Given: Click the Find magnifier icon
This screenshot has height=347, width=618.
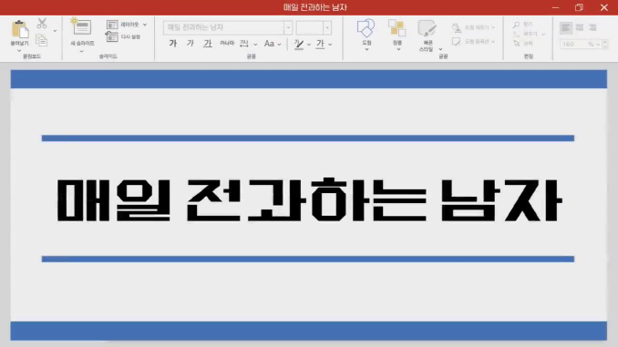Looking at the screenshot, I should pos(516,25).
